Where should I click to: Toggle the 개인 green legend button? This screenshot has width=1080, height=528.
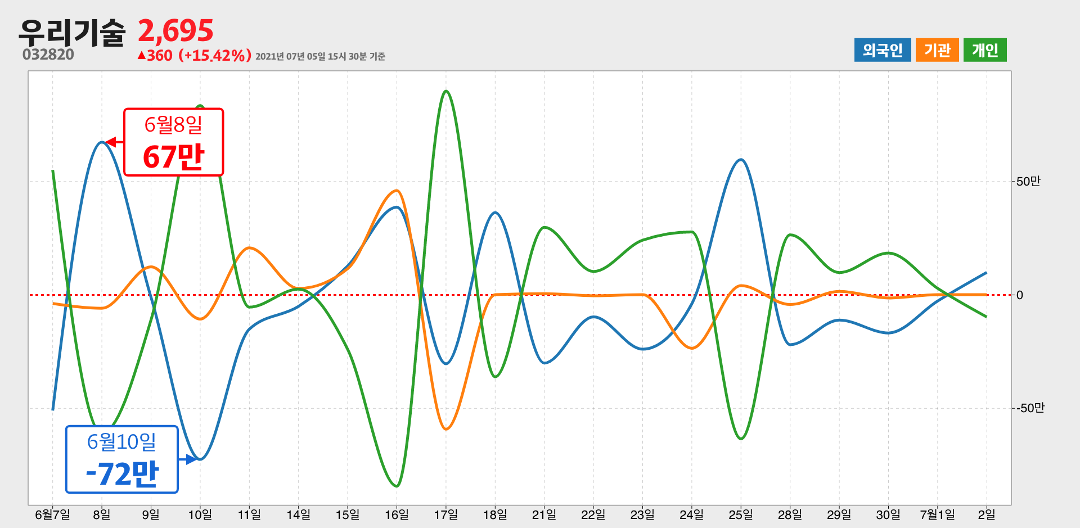coord(985,50)
